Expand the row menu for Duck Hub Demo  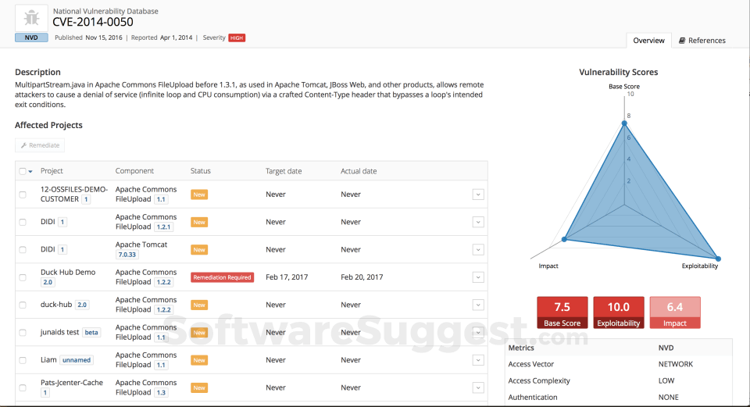[x=478, y=277]
